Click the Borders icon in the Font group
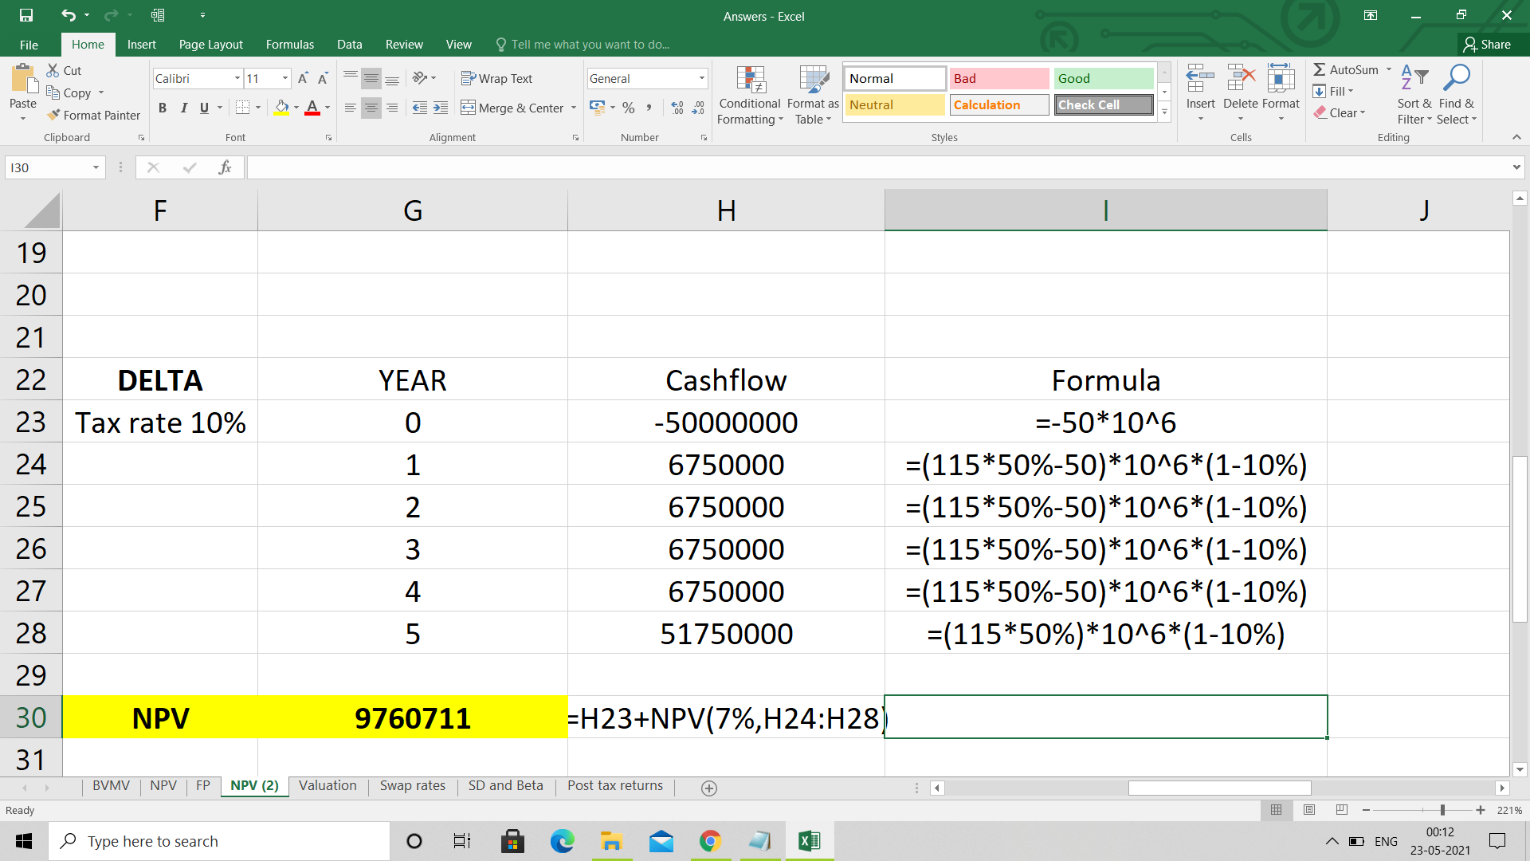1530x861 pixels. point(243,108)
